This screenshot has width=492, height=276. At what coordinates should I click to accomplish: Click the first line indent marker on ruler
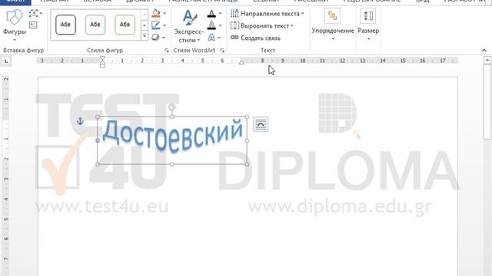coord(102,58)
